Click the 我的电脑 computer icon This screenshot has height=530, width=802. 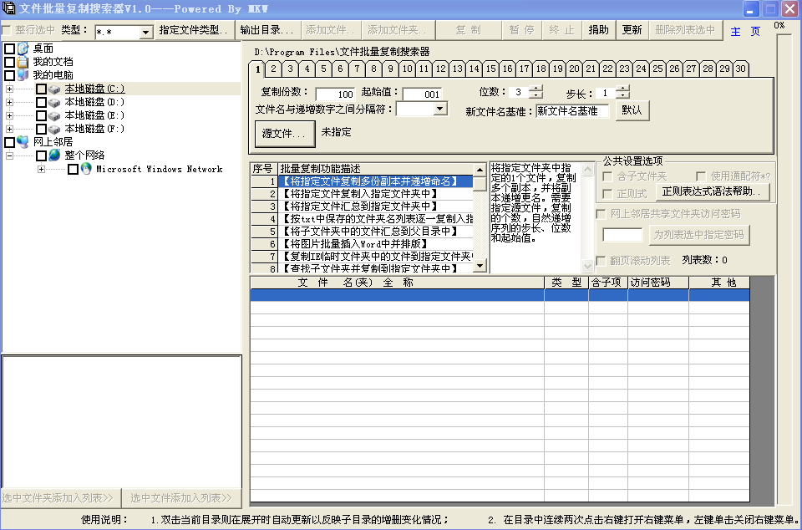point(23,75)
